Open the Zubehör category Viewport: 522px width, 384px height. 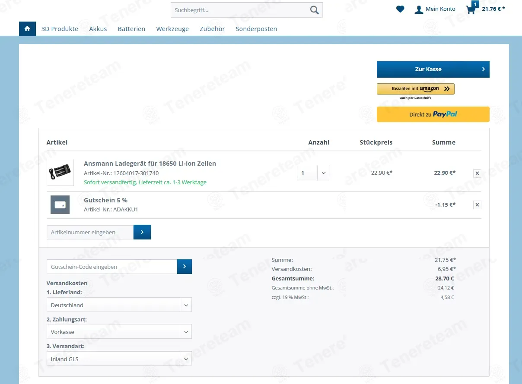[212, 29]
